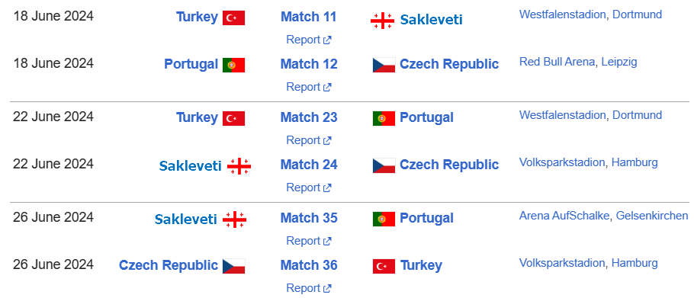Open the Report link under Match 36

(309, 288)
